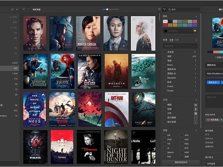This screenshot has width=223, height=167.
Task: Pick the purple color swatch
Action: click(195, 25)
